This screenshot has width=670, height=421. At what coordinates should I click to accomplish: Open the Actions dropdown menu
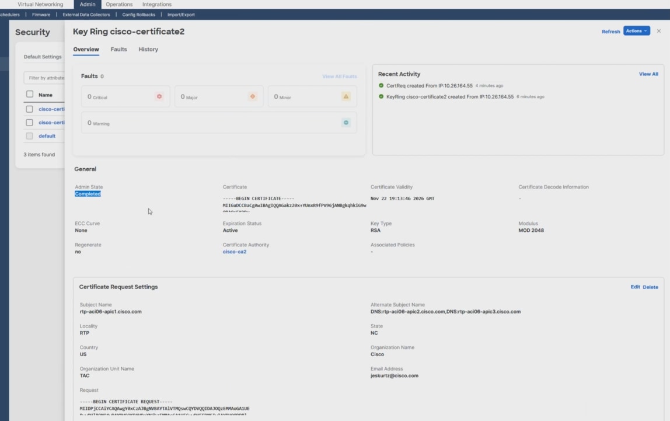[x=637, y=31]
